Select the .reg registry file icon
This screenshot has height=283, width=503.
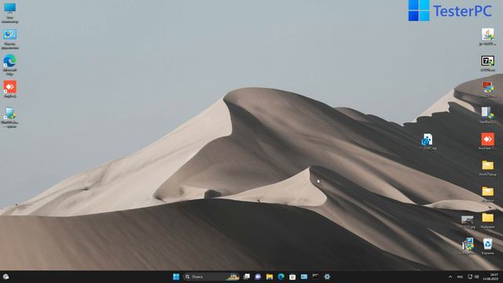[428, 141]
